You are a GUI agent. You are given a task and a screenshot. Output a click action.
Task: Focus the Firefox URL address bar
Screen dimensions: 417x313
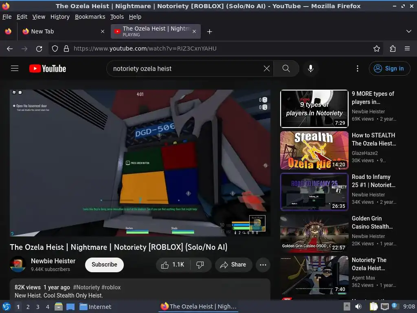click(215, 48)
